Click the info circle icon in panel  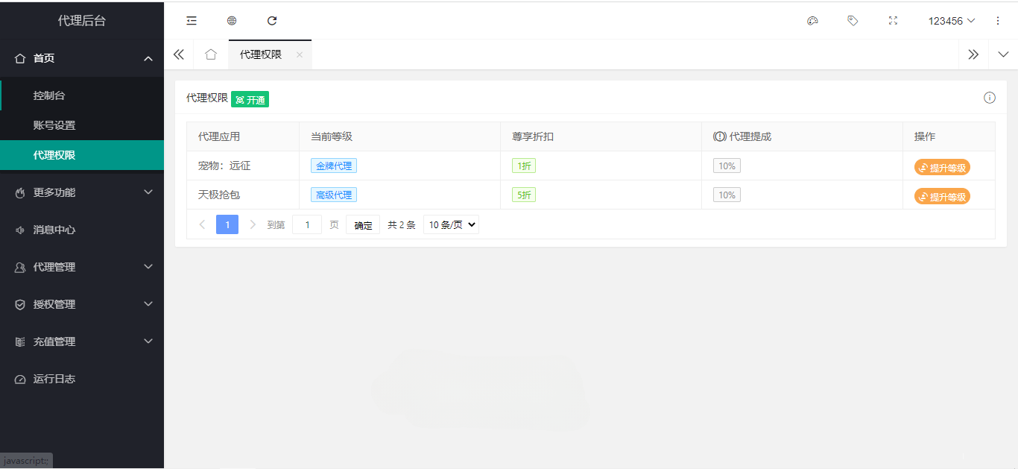point(990,98)
